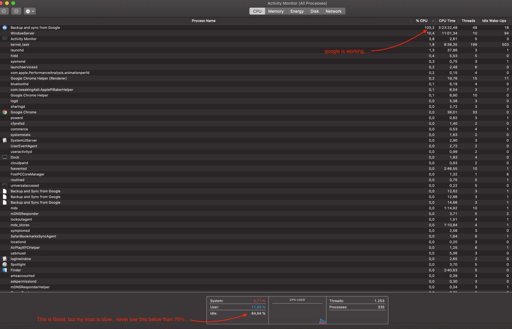This screenshot has height=329, width=512.
Task: Select the kernel_task process row
Action: [256, 45]
